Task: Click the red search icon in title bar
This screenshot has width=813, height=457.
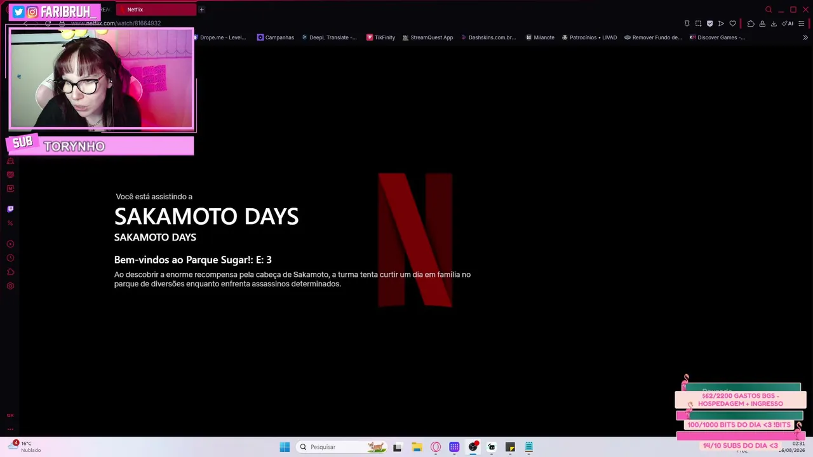Action: click(x=769, y=10)
